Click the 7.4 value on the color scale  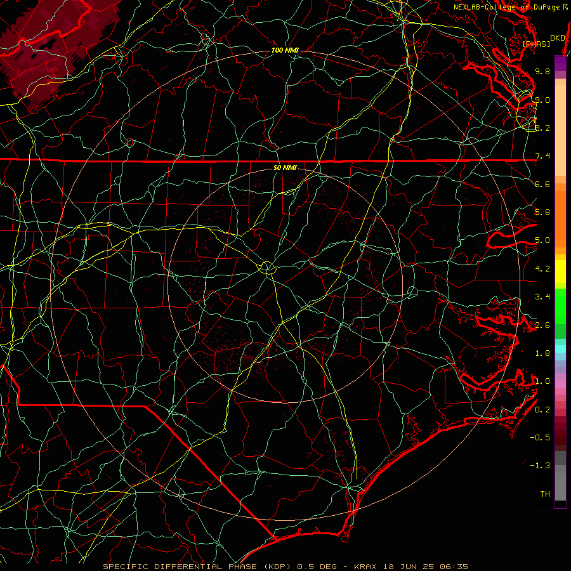542,156
